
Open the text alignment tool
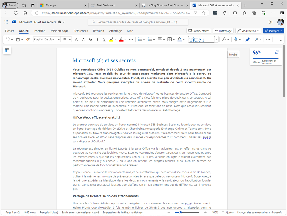160,39
